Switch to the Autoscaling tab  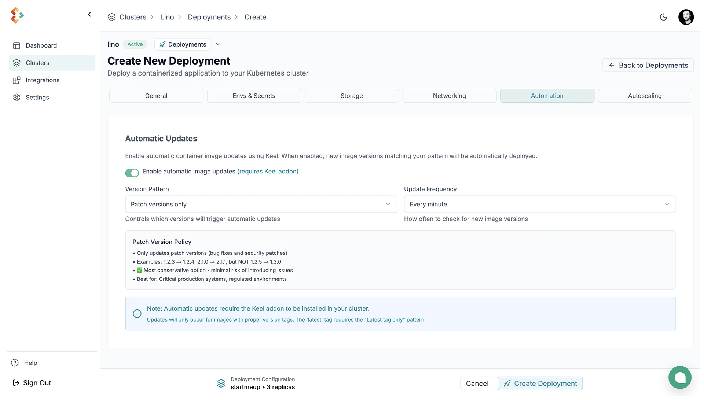click(645, 96)
